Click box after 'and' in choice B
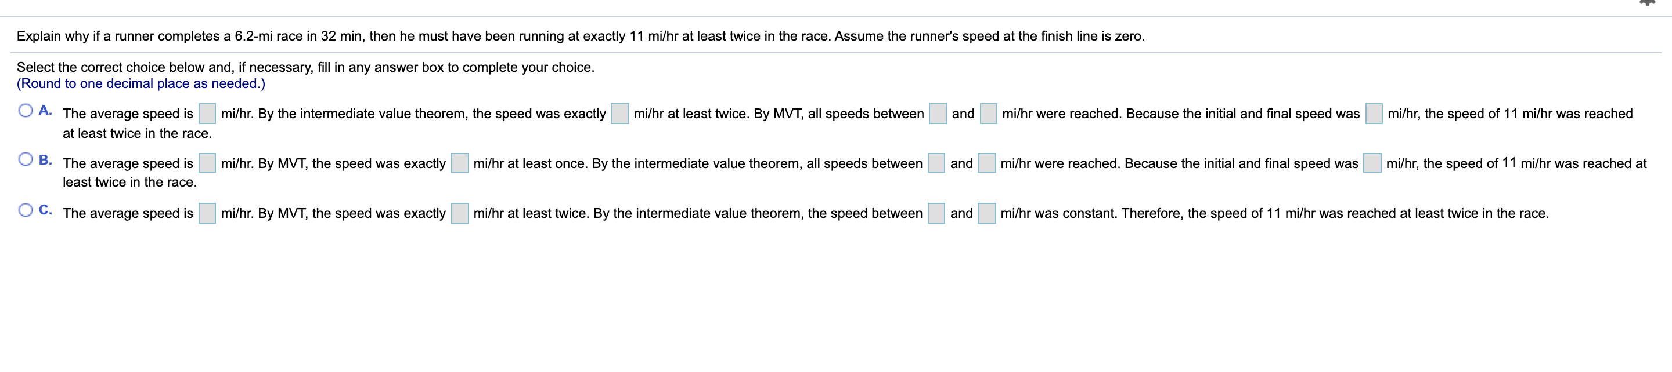This screenshot has width=1672, height=372. pos(986,163)
